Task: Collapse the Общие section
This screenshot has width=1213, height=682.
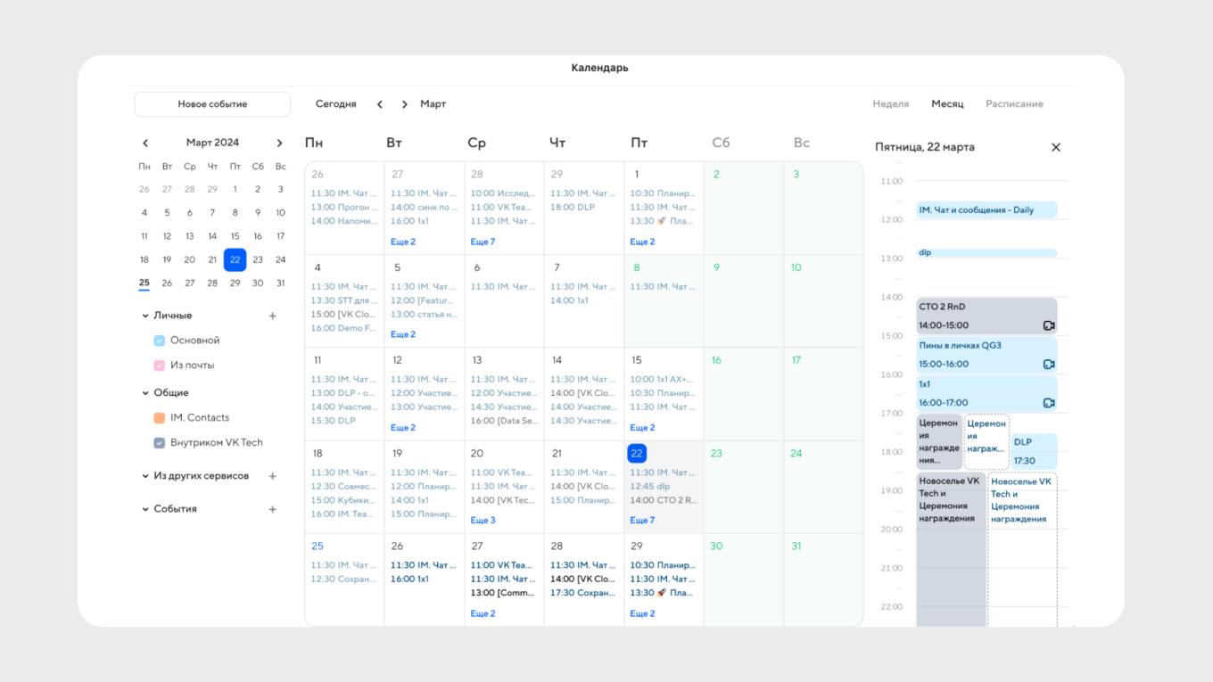Action: pyautogui.click(x=145, y=392)
